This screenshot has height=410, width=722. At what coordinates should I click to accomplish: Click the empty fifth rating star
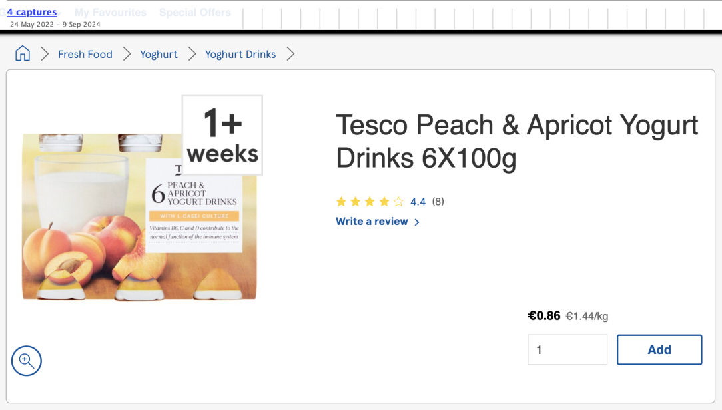click(399, 202)
